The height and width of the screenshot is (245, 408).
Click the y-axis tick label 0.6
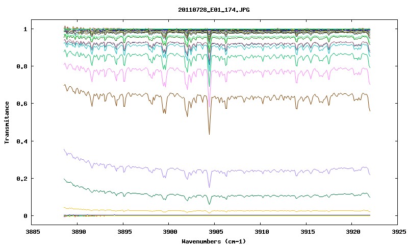(22, 104)
